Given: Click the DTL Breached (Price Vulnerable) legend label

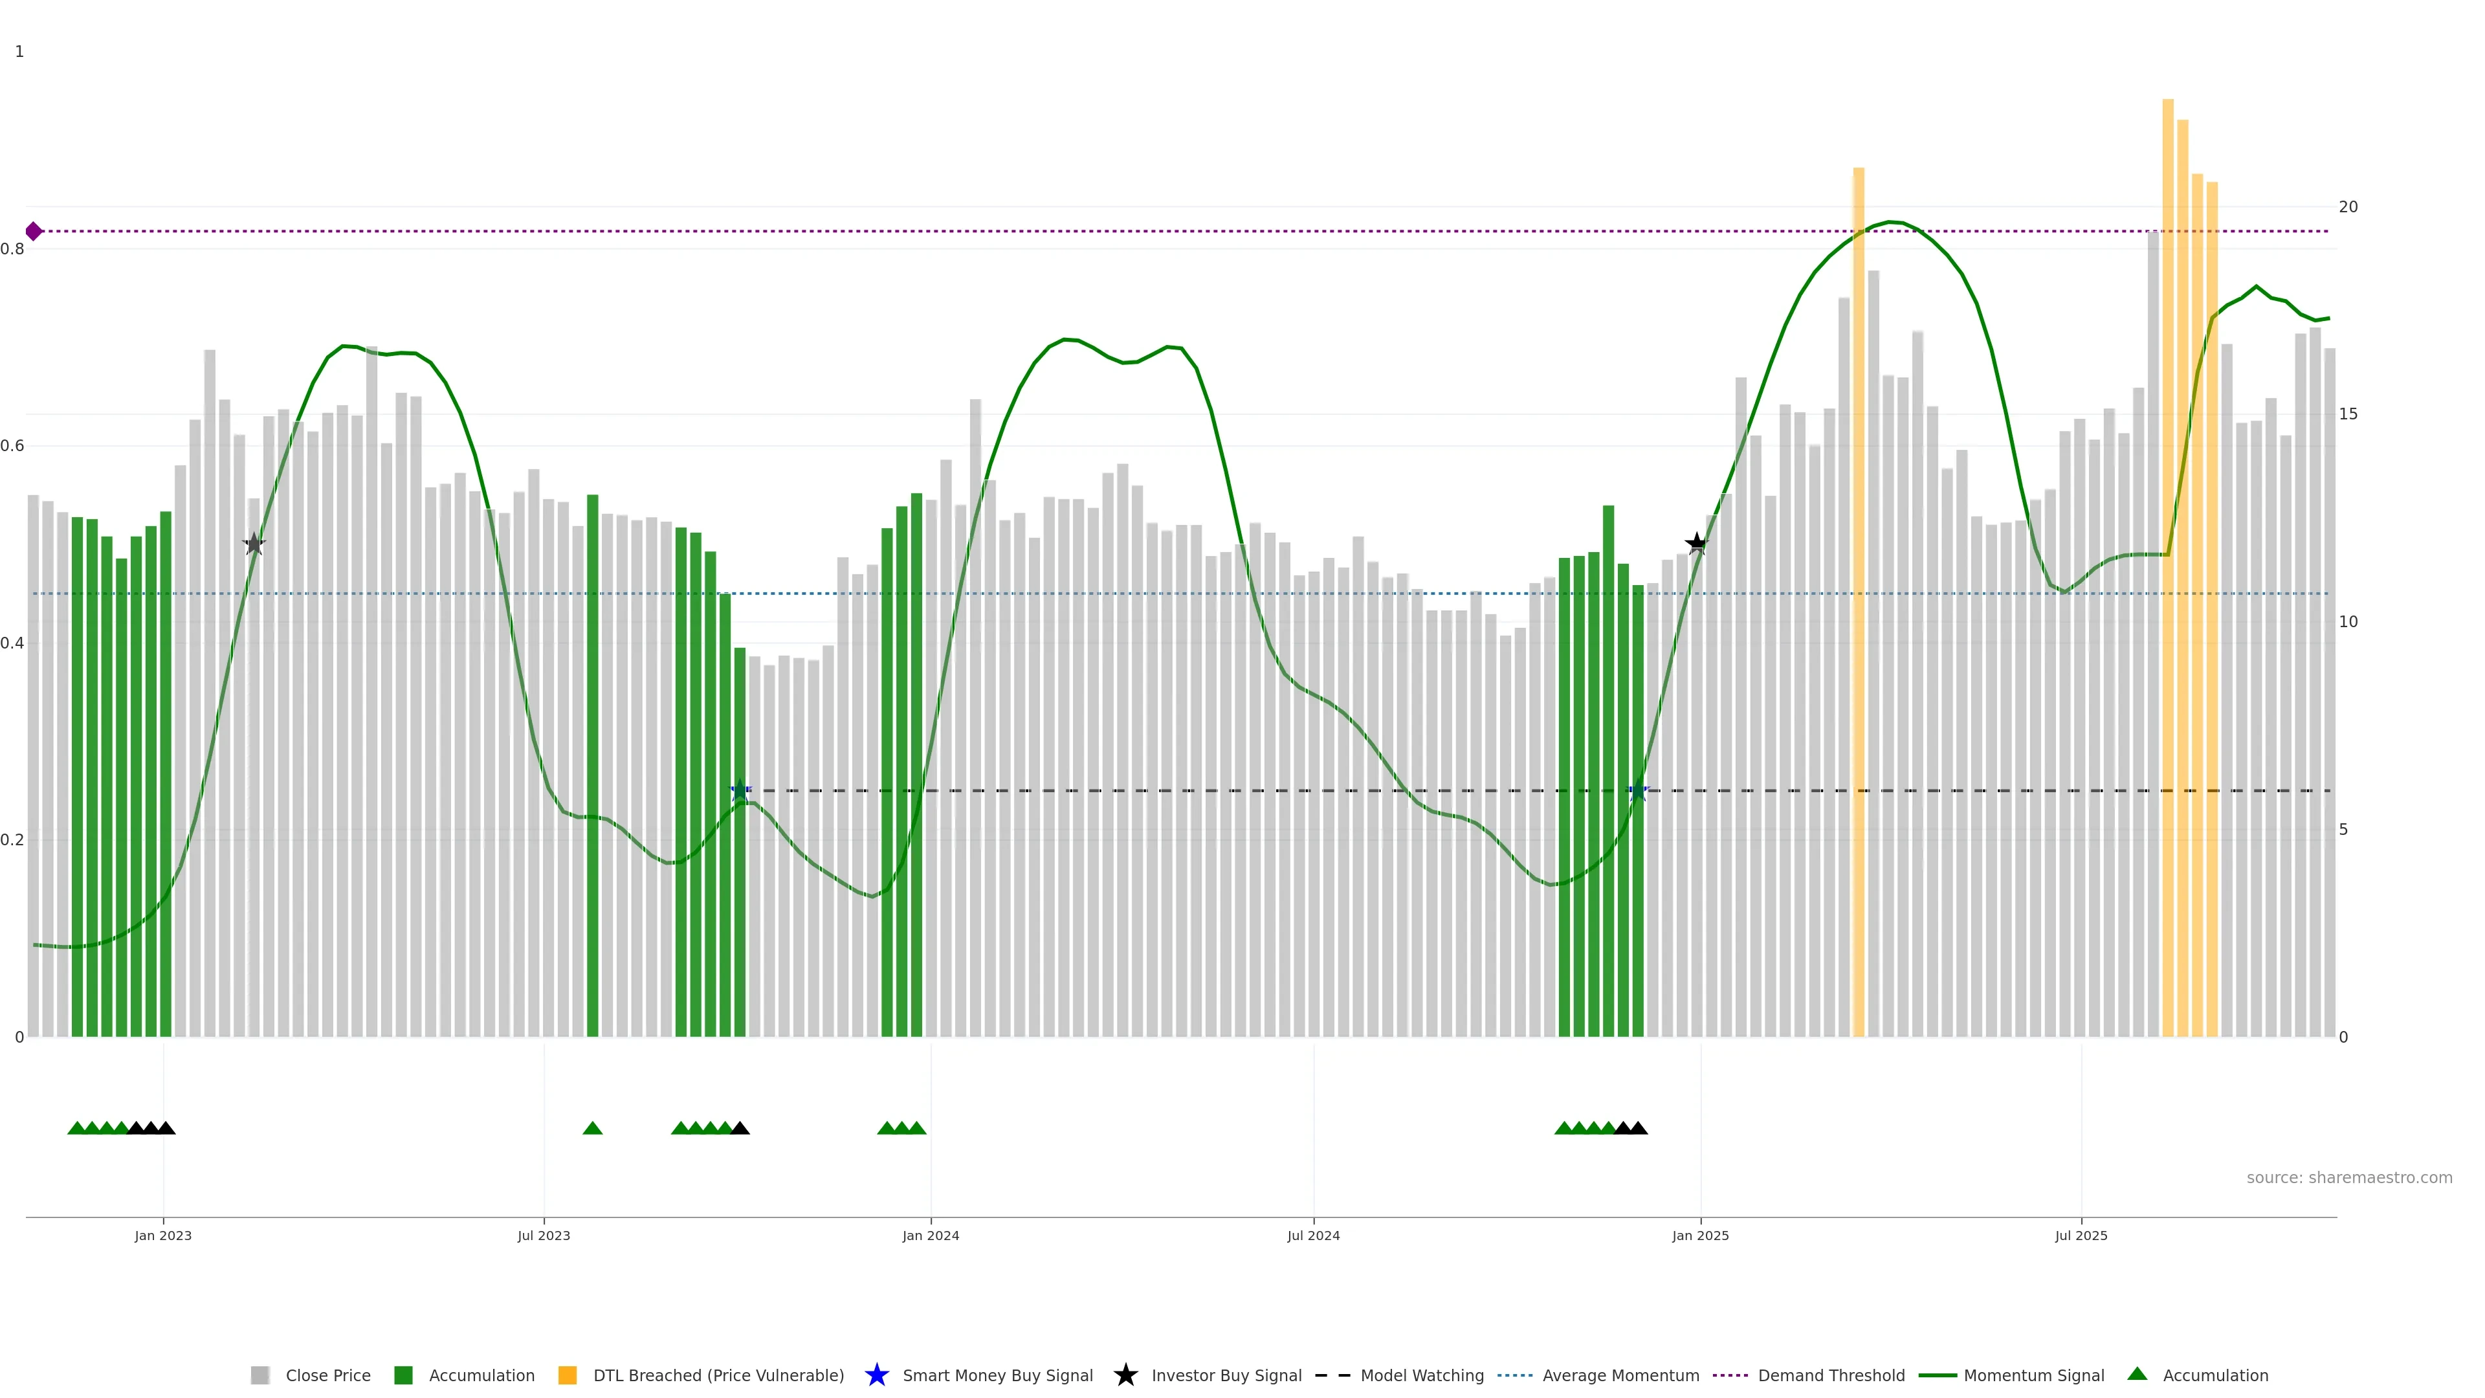Looking at the screenshot, I should tap(718, 1376).
